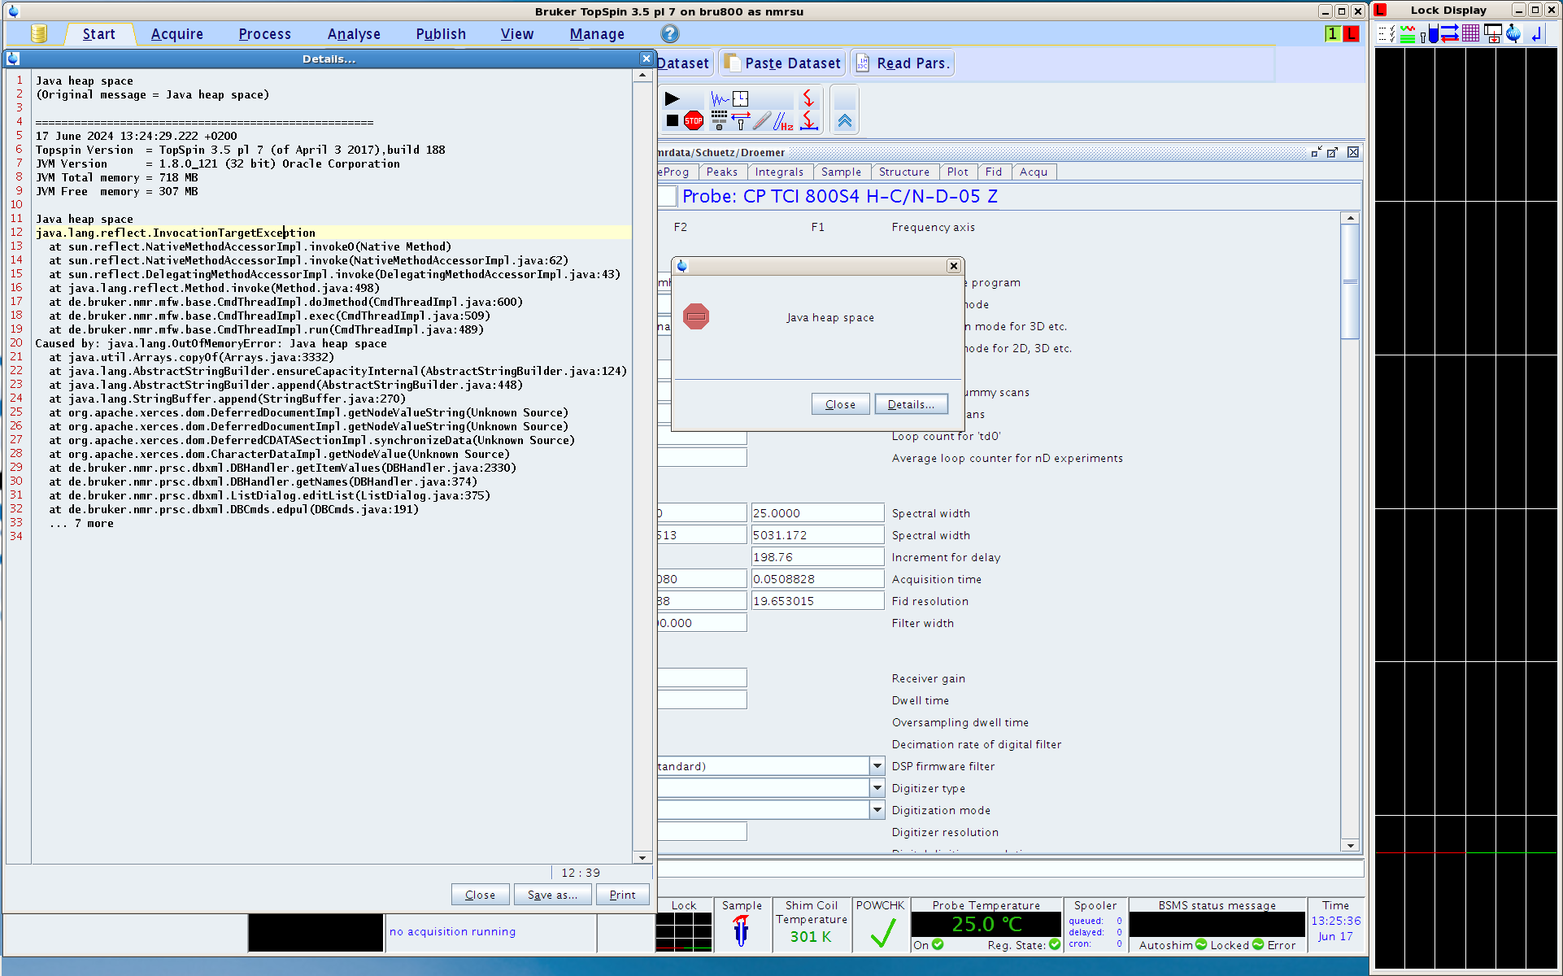Open the Process menu tab

pyautogui.click(x=264, y=34)
